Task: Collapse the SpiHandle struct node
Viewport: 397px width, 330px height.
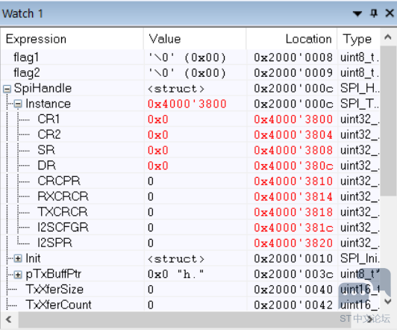Action: pos(7,89)
